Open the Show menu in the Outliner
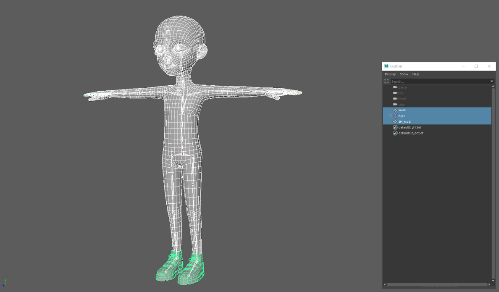499x292 pixels. [404, 74]
